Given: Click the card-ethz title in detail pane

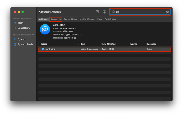Looking at the screenshot, I should pos(59,25).
